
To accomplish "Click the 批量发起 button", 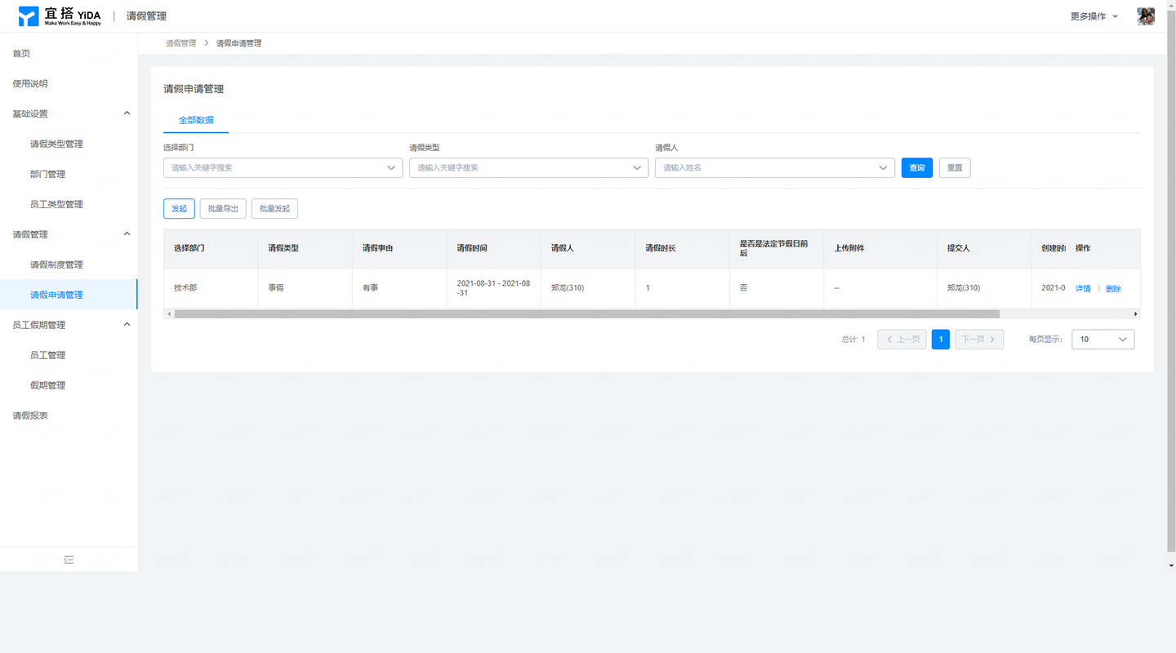I will (274, 209).
